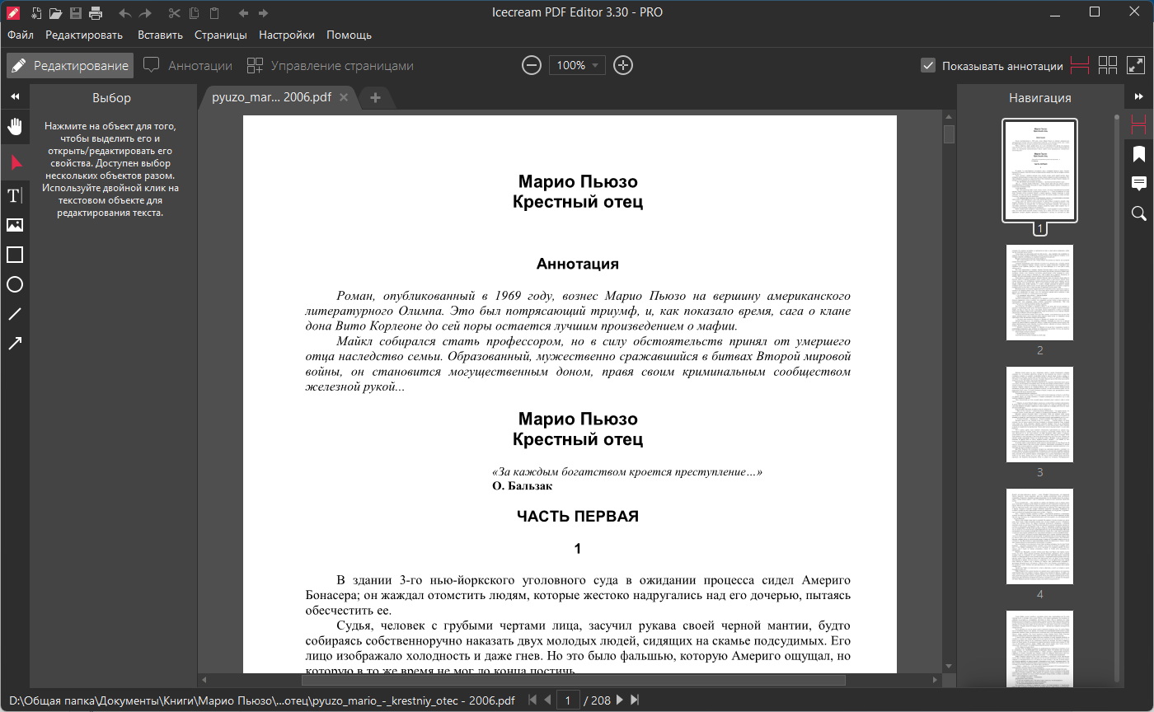This screenshot has width=1154, height=712.
Task: Collapse the right Навигация panel
Action: pos(1139,97)
